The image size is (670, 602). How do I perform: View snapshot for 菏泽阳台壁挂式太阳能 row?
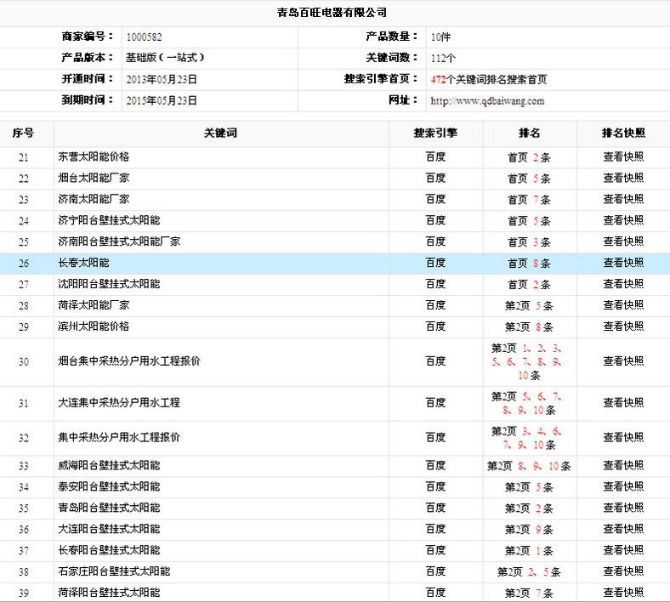coord(623,593)
